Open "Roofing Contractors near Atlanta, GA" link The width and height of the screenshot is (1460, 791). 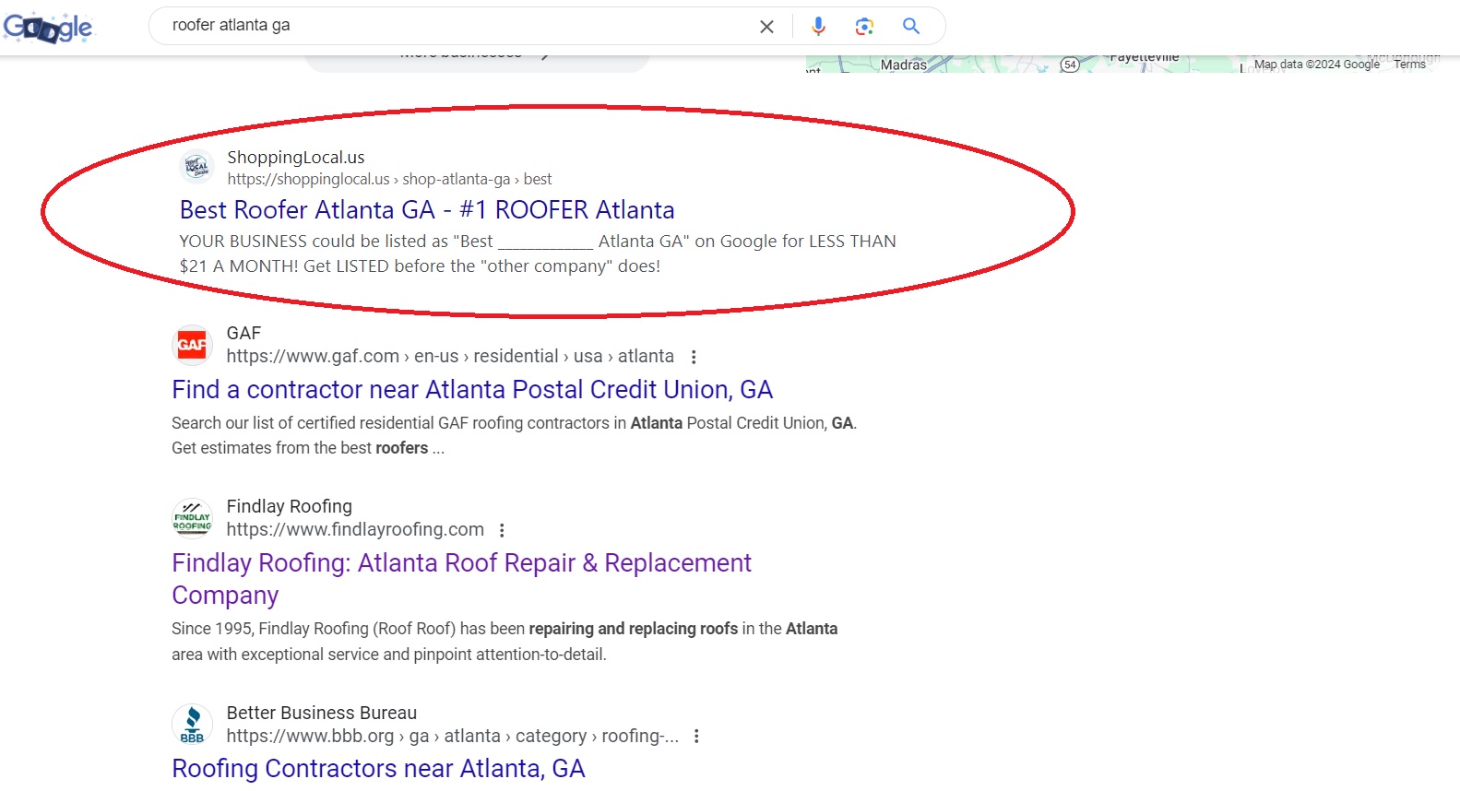pyautogui.click(x=378, y=769)
